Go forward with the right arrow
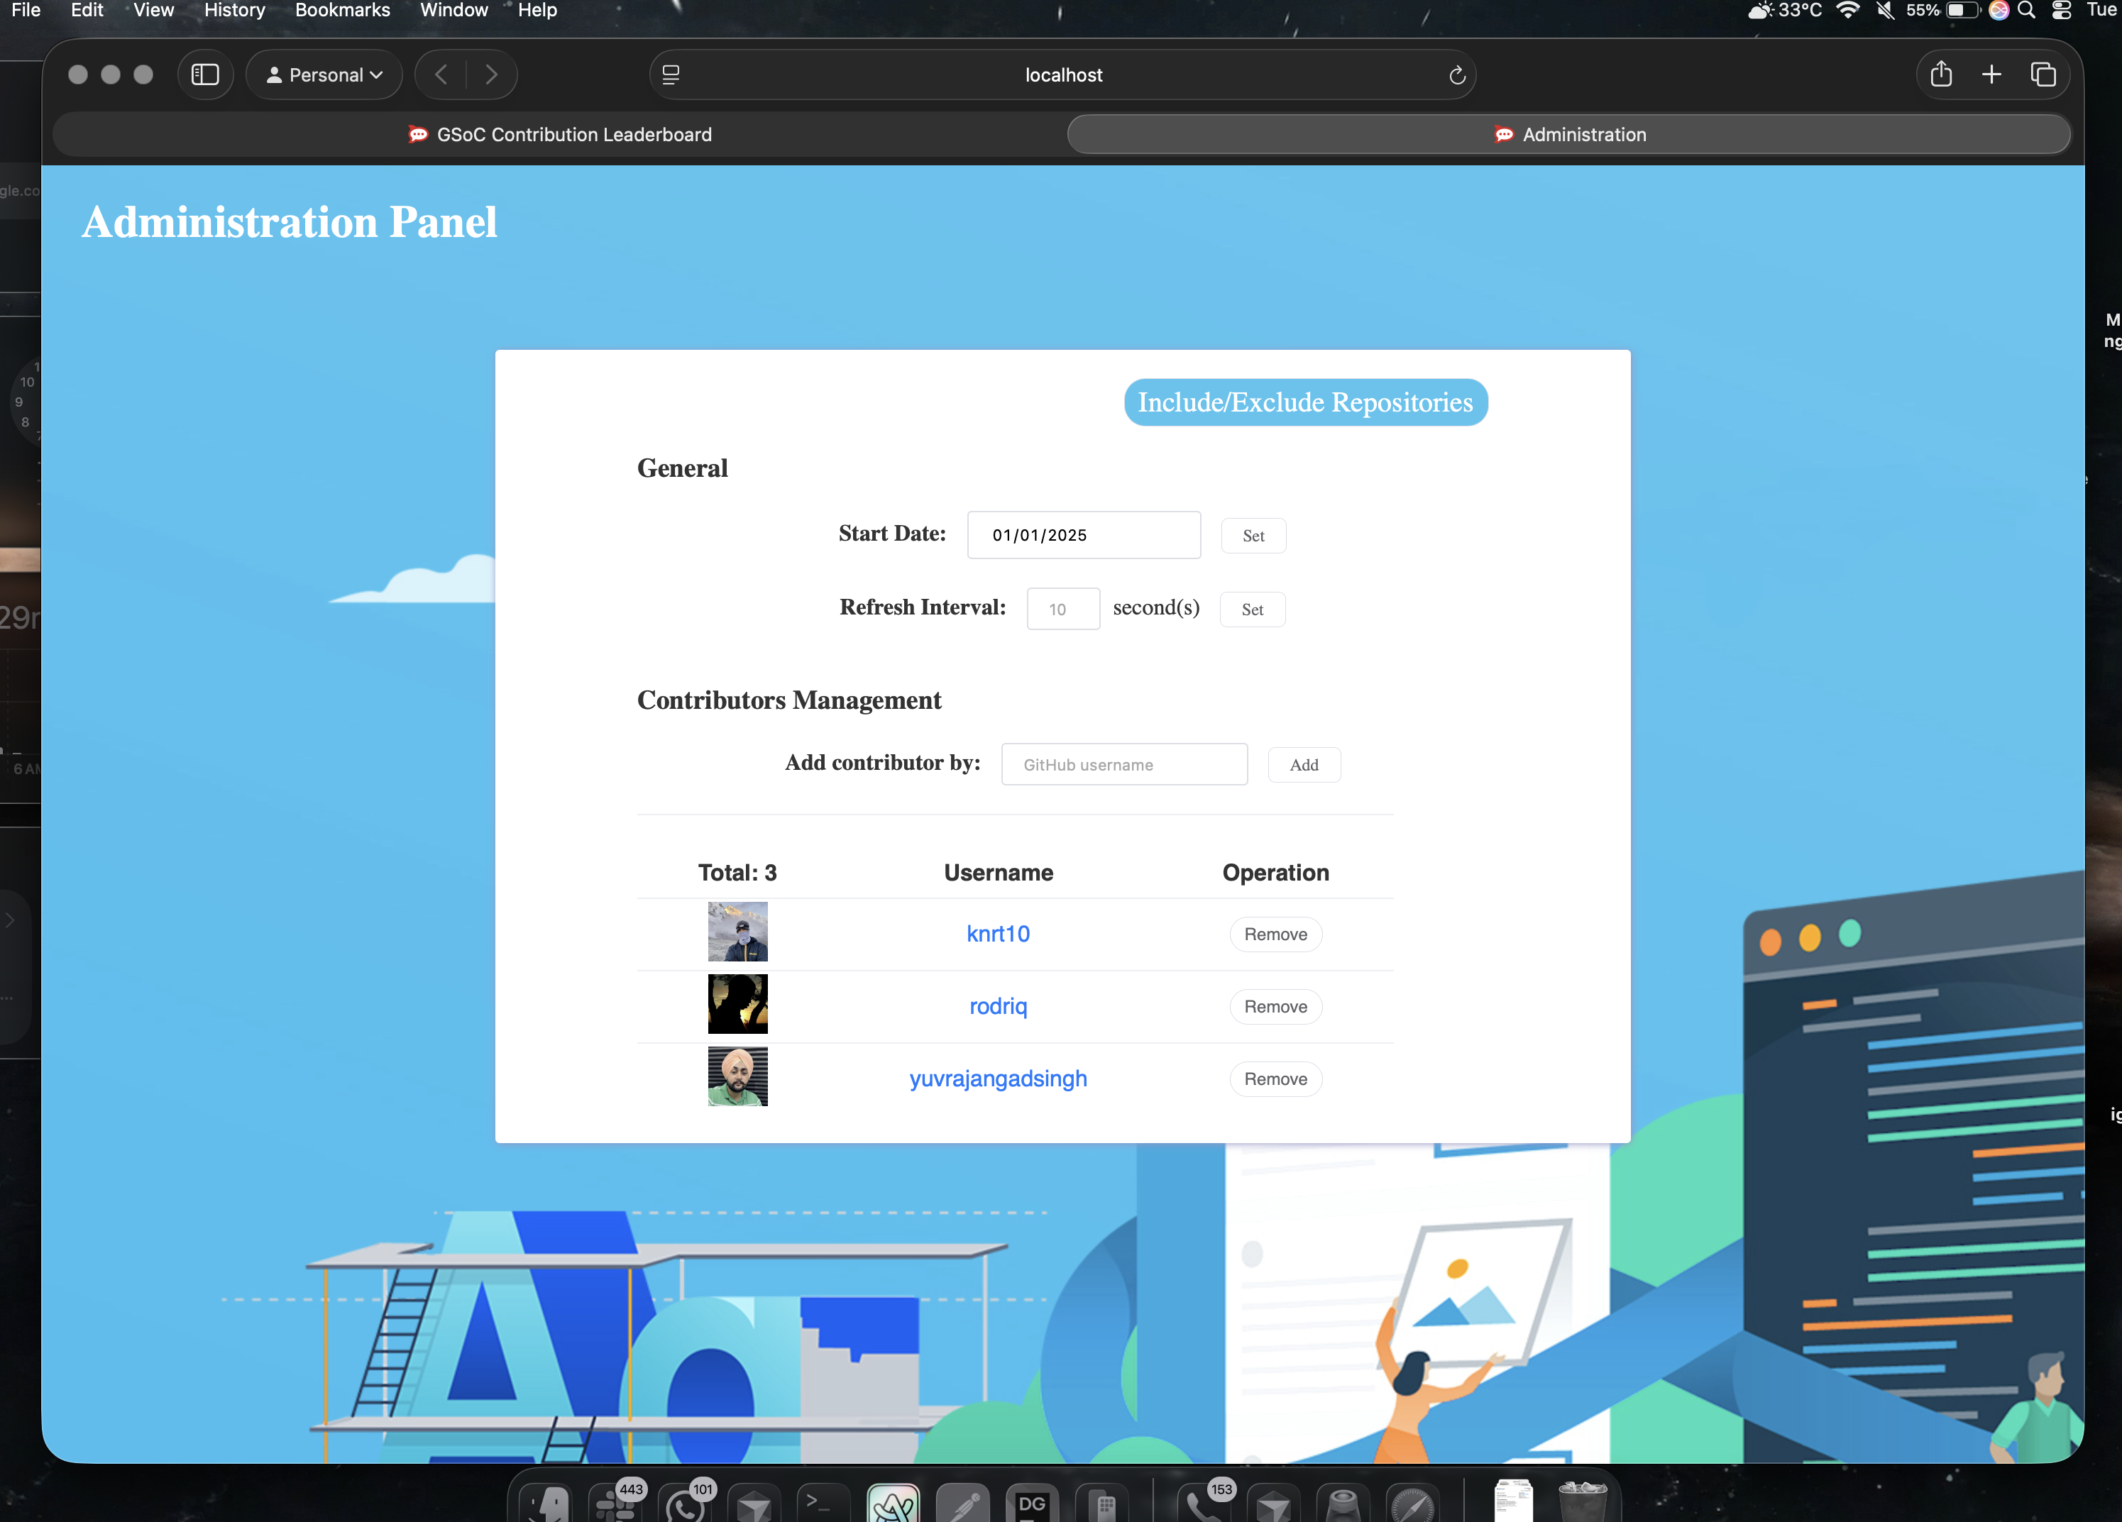 (491, 75)
